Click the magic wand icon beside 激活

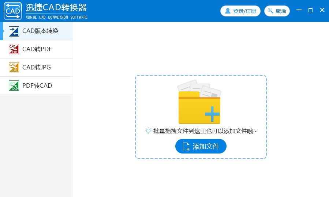tap(270, 11)
